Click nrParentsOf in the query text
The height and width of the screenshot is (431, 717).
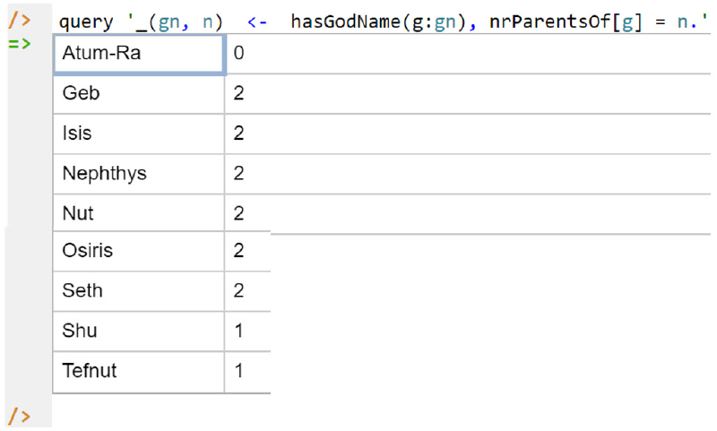[550, 21]
